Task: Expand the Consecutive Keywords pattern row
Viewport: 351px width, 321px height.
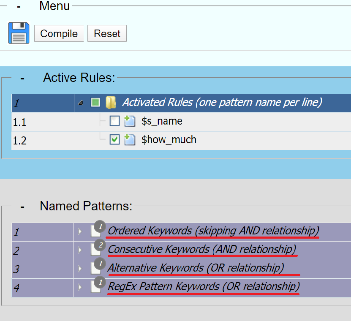Action: (x=80, y=250)
